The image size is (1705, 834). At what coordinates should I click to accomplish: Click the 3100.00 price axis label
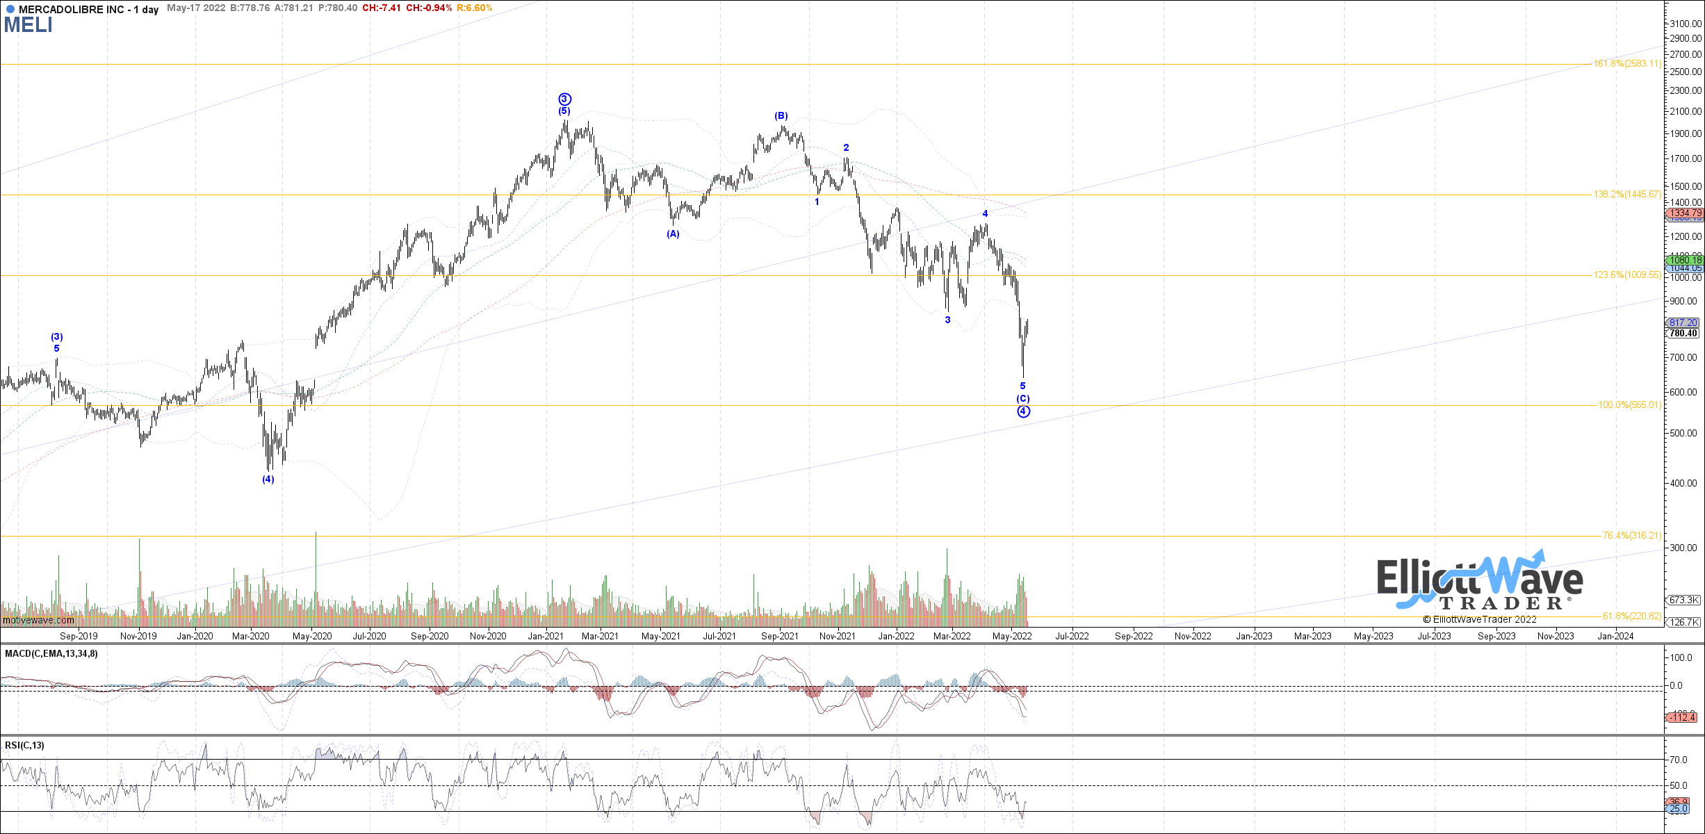1687,24
